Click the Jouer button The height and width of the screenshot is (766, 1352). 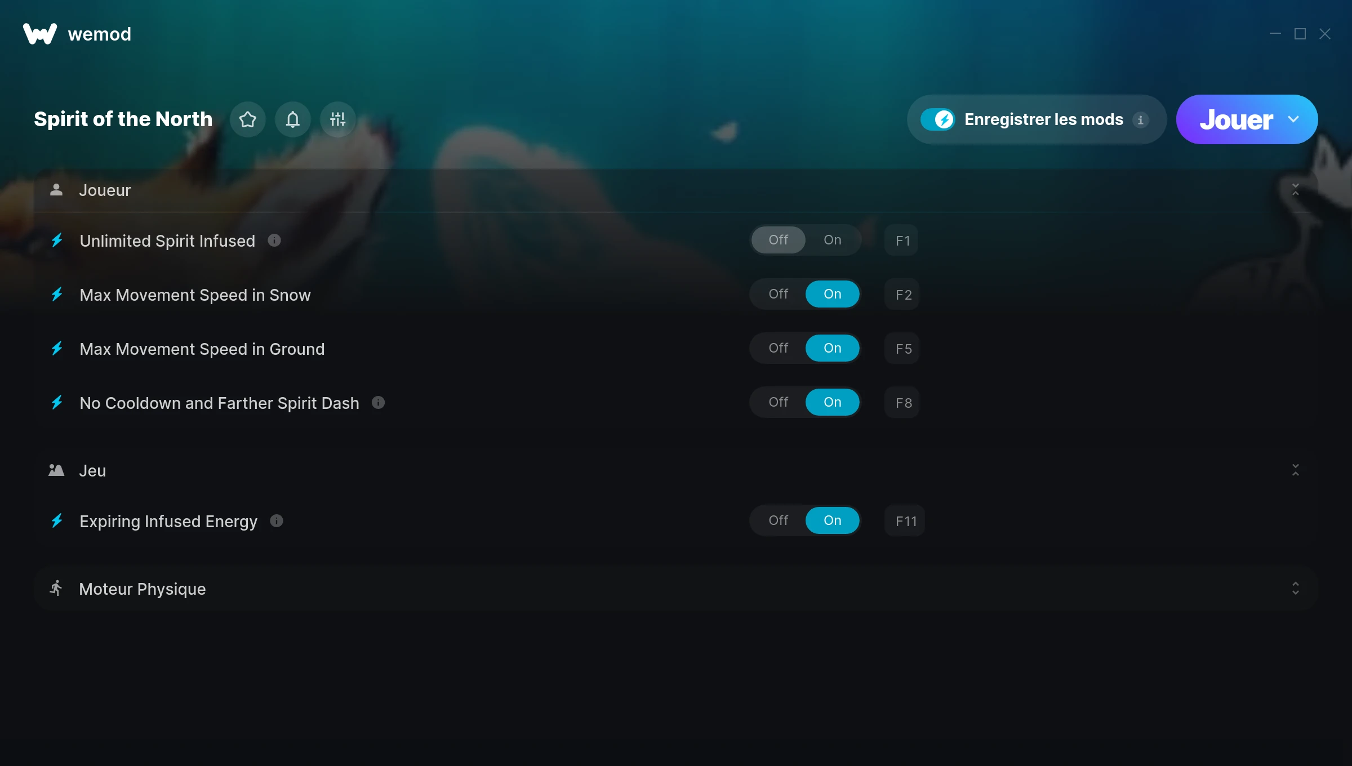[x=1236, y=119]
